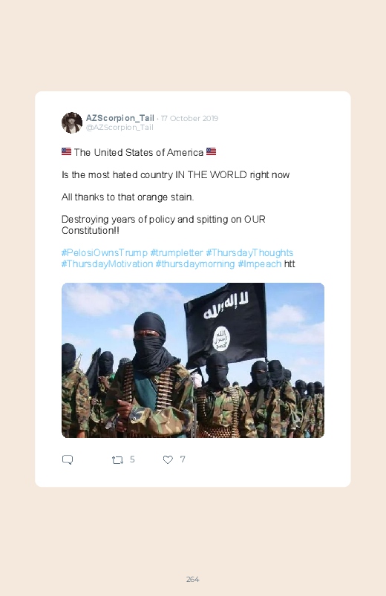Open the #ThursdayThoughts hashtag
Viewport: 386px width, 596px height.
[x=249, y=253]
